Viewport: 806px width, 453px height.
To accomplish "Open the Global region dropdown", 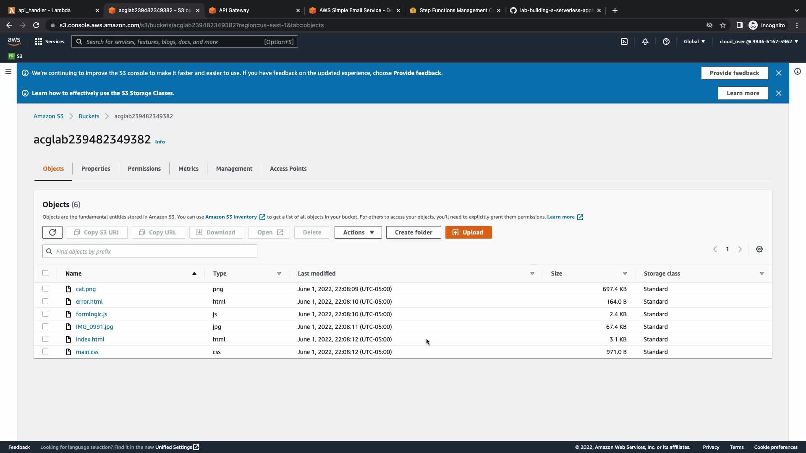I will pos(694,42).
